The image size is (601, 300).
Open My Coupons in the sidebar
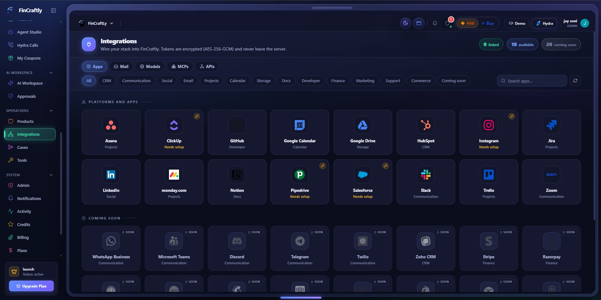29,58
